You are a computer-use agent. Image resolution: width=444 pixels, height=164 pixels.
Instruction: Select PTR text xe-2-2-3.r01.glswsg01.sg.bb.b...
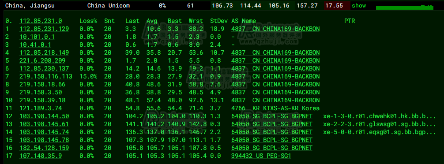tap(380, 124)
